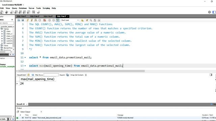
Task: Open find panel magnifier in editor toolbar
Action: 91,20
